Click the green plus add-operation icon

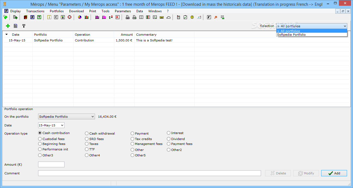tap(8, 26)
